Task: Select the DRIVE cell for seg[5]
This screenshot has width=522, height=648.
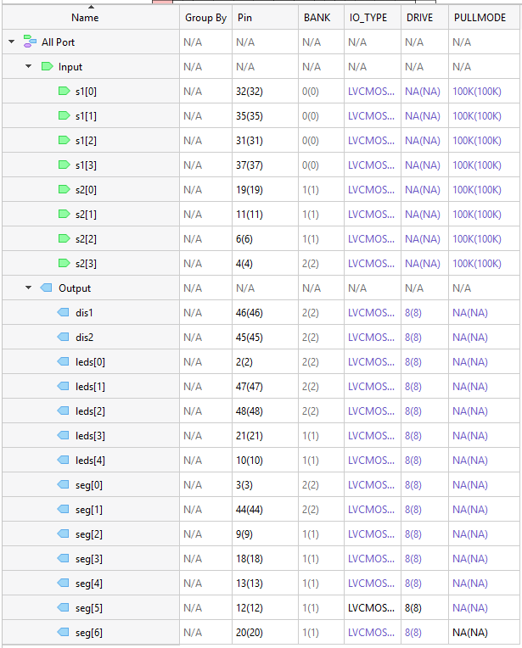Action: 413,608
